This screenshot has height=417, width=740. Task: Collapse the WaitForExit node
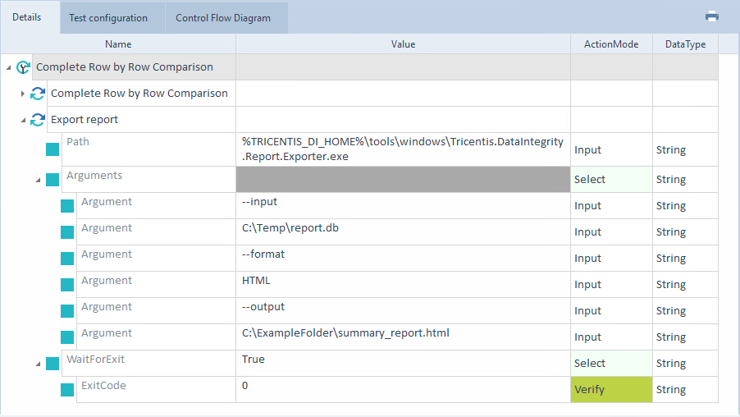coord(38,364)
